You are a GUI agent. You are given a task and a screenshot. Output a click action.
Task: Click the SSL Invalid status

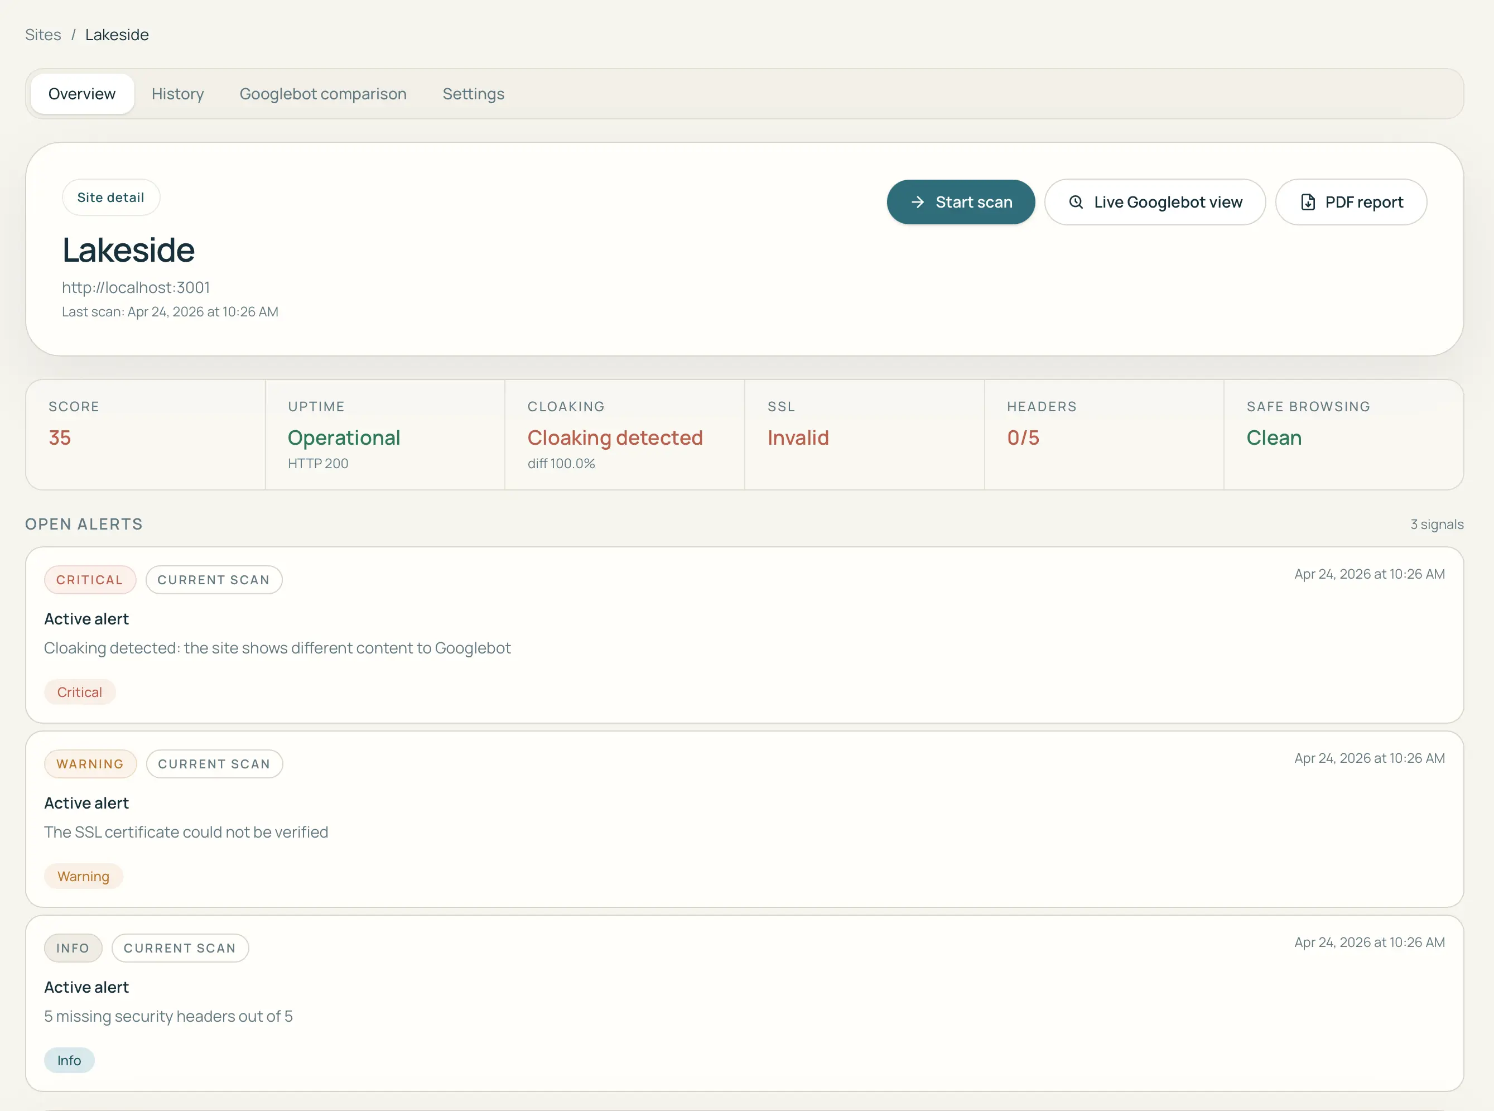[x=798, y=438]
